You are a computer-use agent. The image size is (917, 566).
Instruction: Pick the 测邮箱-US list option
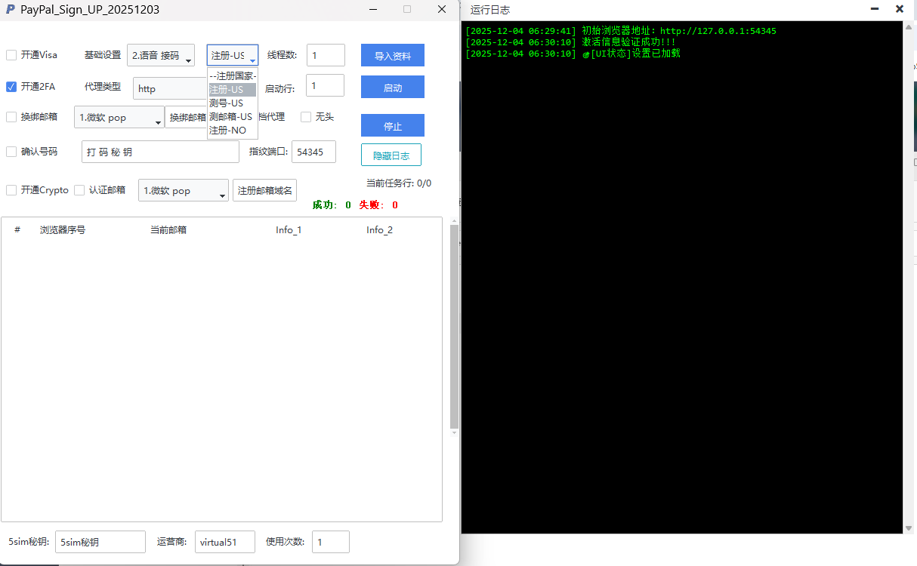[x=230, y=116]
